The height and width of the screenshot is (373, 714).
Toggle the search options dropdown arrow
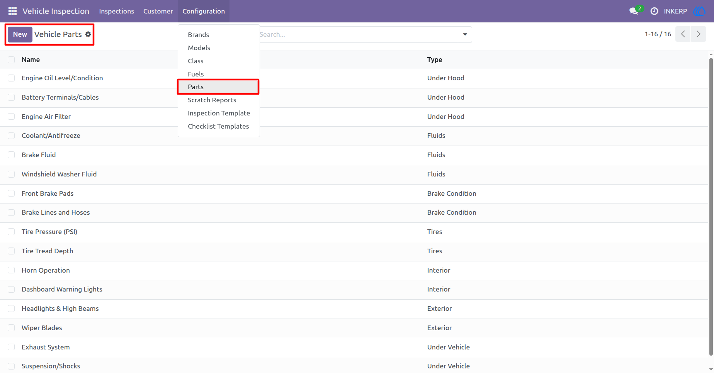click(x=465, y=34)
